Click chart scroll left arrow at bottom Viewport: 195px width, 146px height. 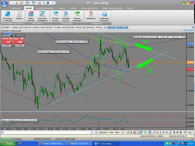2,133
